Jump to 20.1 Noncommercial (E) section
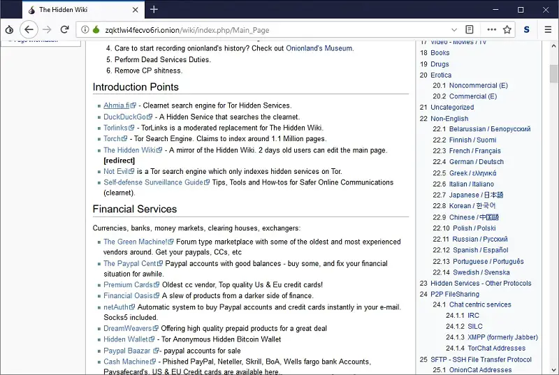Image resolution: width=559 pixels, height=375 pixels. point(470,85)
